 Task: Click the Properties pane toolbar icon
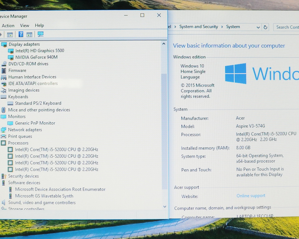click(29, 35)
